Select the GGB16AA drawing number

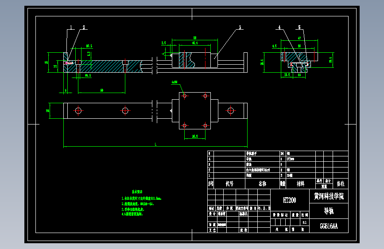pyautogui.click(x=329, y=226)
